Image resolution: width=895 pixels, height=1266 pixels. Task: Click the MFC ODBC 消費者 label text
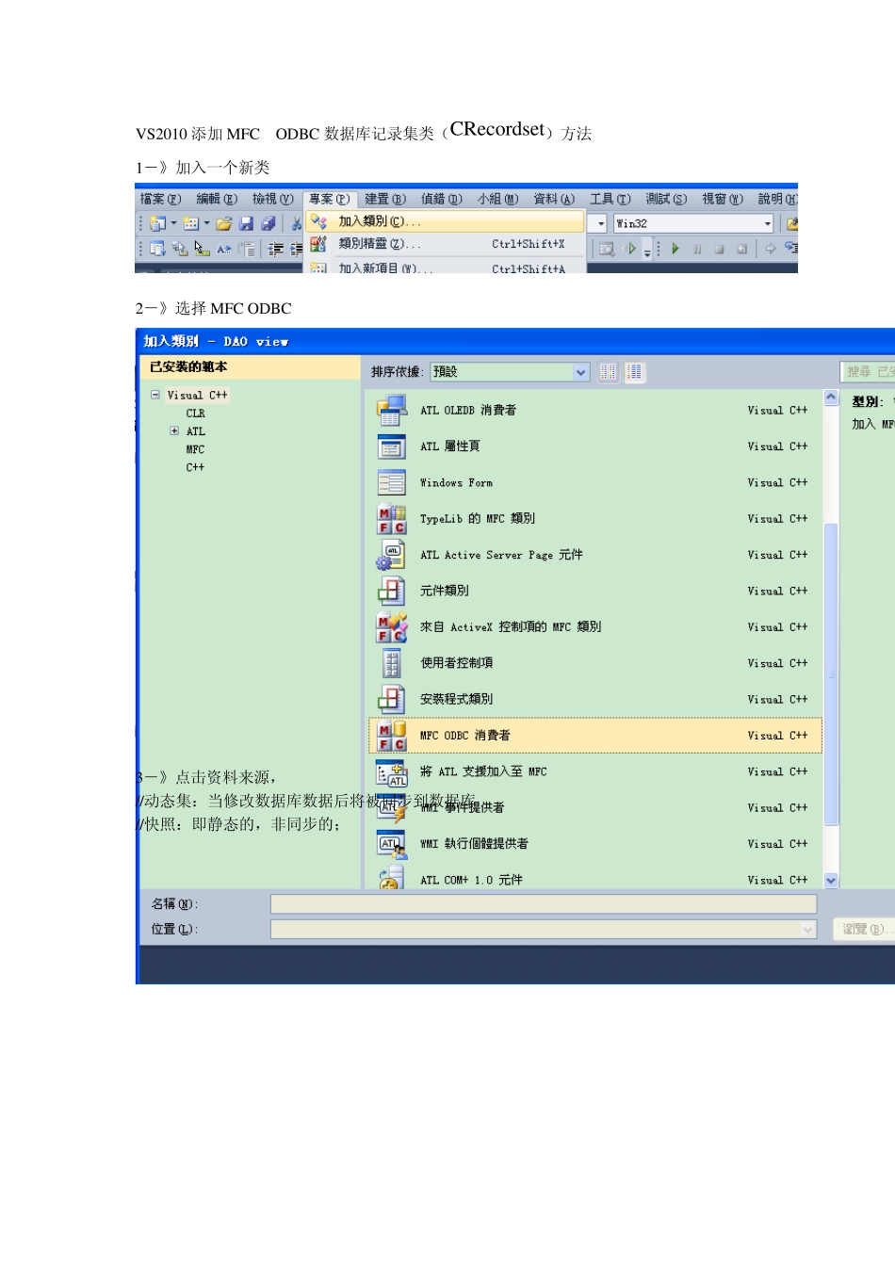[465, 736]
